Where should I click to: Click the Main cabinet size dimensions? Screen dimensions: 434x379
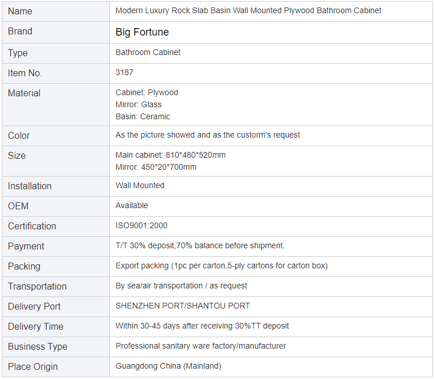click(170, 155)
